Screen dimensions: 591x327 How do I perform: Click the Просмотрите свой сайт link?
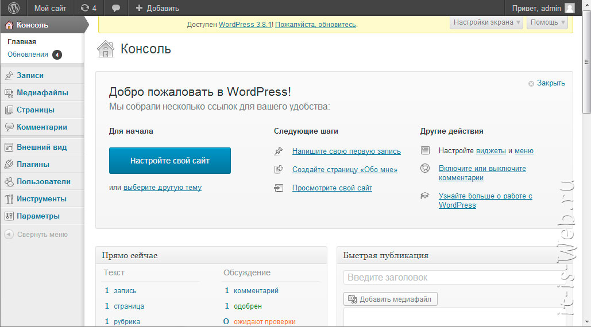[x=332, y=188]
